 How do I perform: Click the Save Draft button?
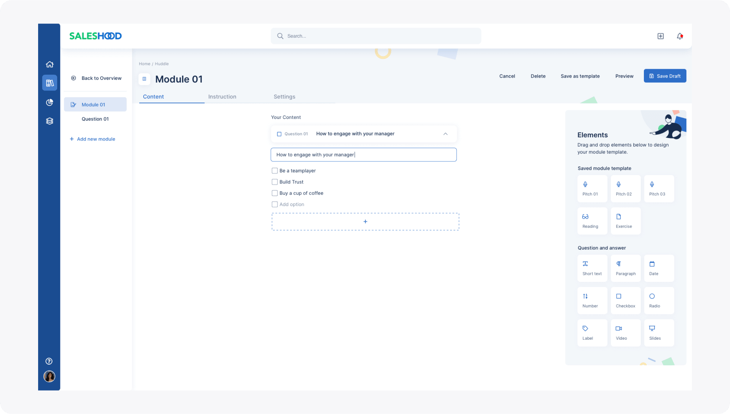coord(665,76)
